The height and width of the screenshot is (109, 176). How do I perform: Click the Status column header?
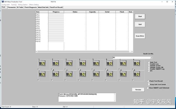(75, 12)
